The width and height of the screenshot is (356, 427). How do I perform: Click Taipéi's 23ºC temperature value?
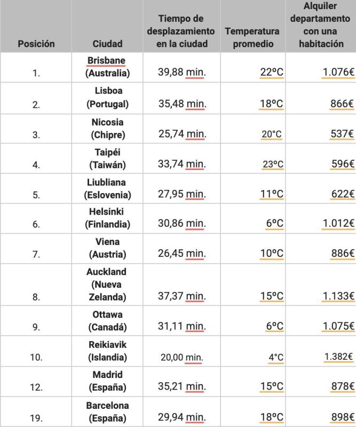[x=273, y=164]
